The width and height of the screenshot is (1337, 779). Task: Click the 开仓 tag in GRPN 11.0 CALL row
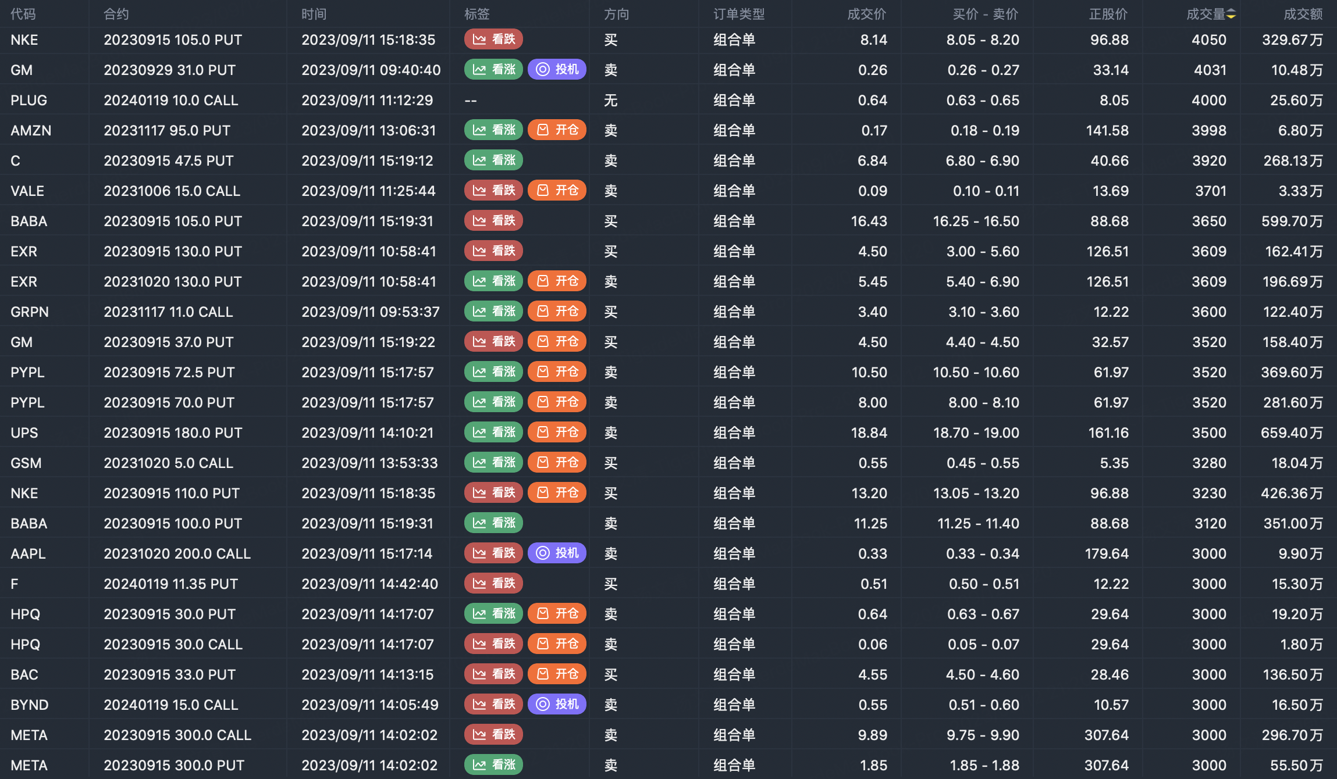557,312
